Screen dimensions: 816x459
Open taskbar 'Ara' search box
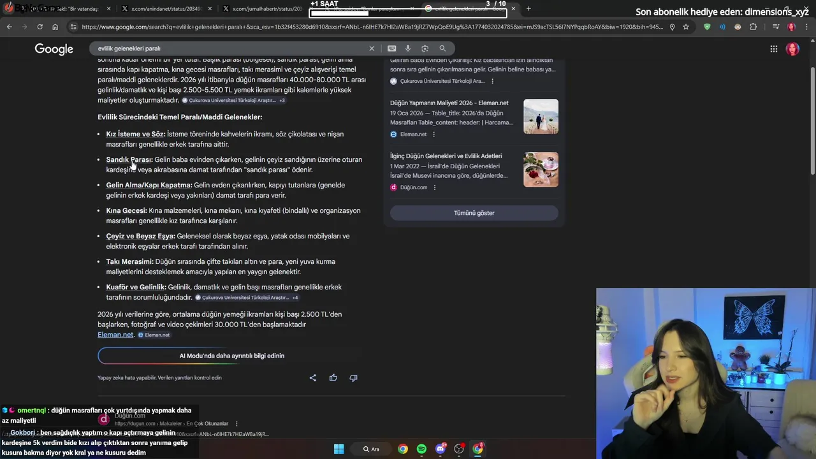point(371,449)
